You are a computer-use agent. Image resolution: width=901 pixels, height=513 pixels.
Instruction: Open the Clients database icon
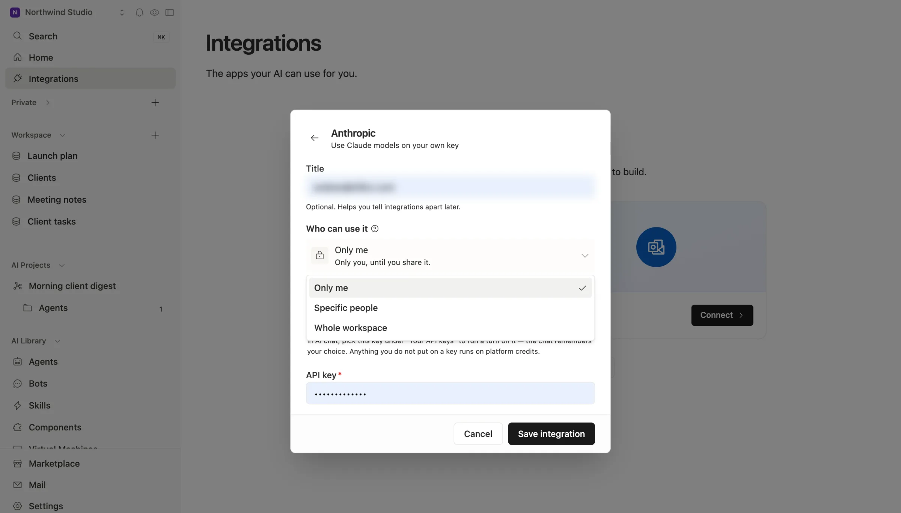[16, 178]
